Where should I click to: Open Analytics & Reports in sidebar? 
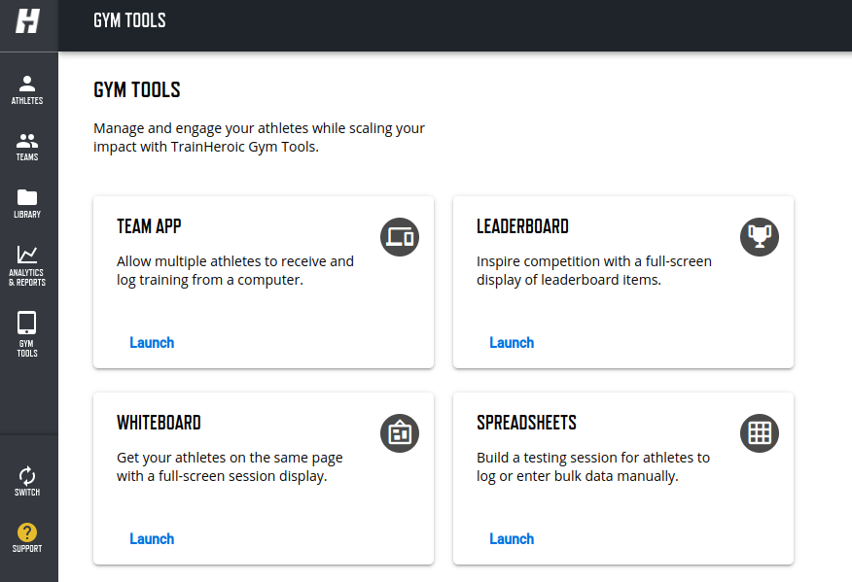tap(27, 265)
